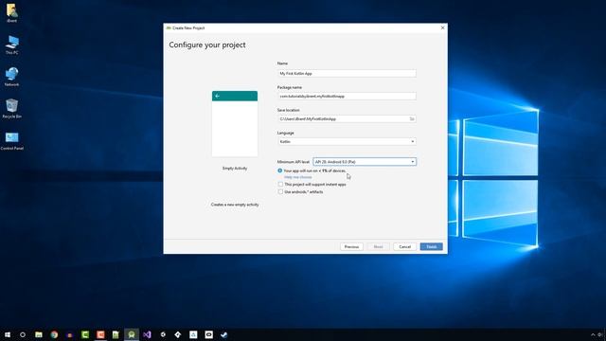Click the browse folder icon in Save location

pyautogui.click(x=412, y=119)
